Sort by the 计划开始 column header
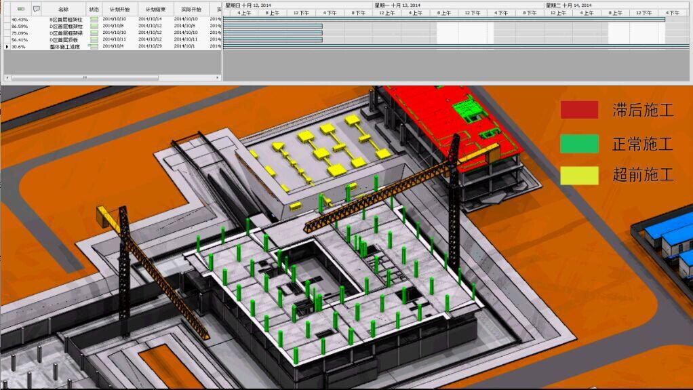Image resolution: width=693 pixels, height=390 pixels. click(x=120, y=9)
